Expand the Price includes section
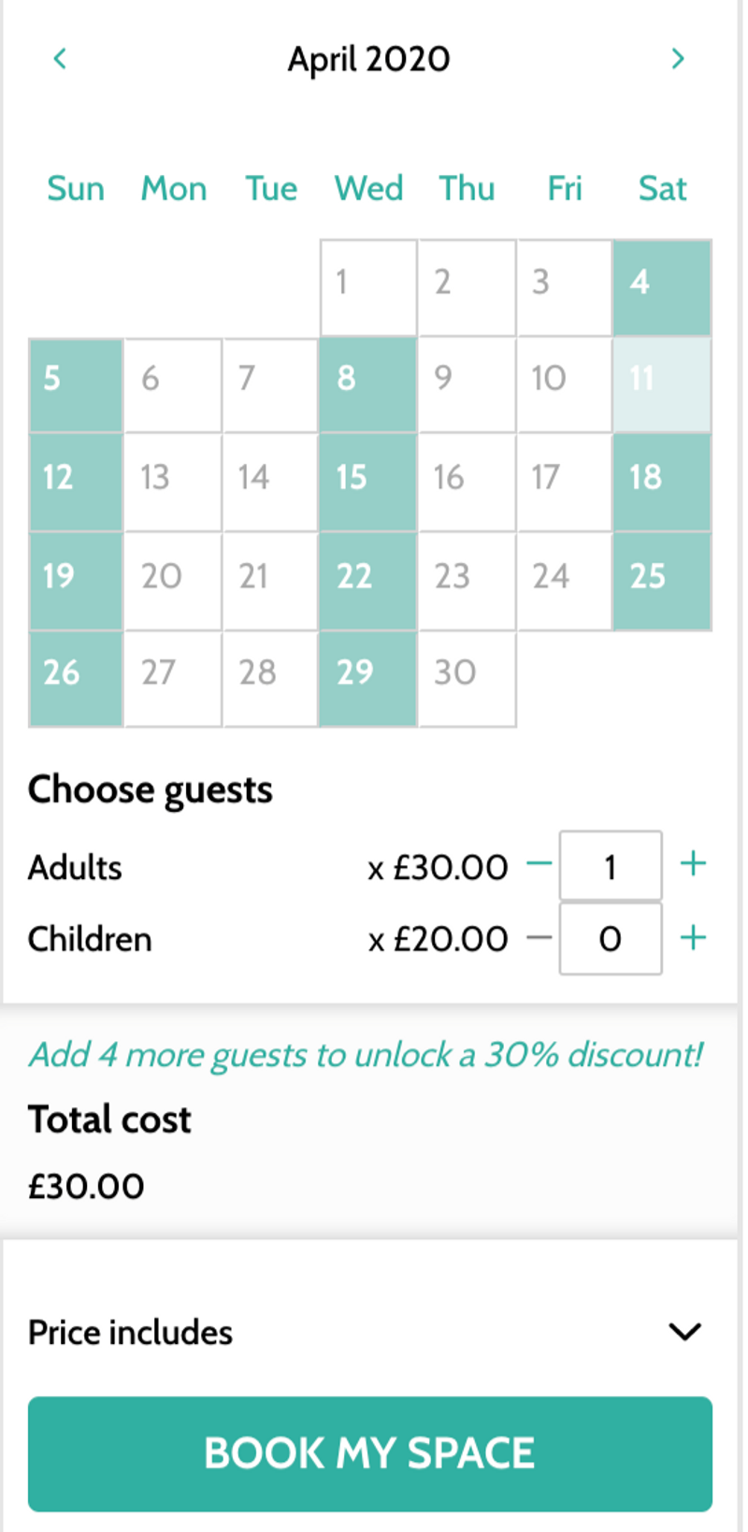Image resolution: width=748 pixels, height=1532 pixels. click(x=685, y=1331)
